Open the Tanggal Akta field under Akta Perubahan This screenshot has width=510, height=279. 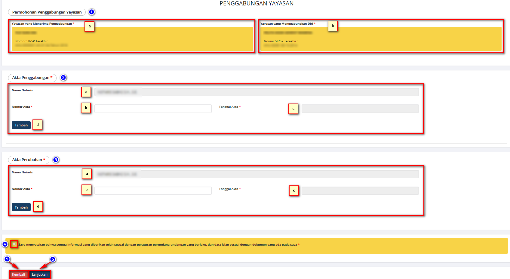click(x=360, y=191)
